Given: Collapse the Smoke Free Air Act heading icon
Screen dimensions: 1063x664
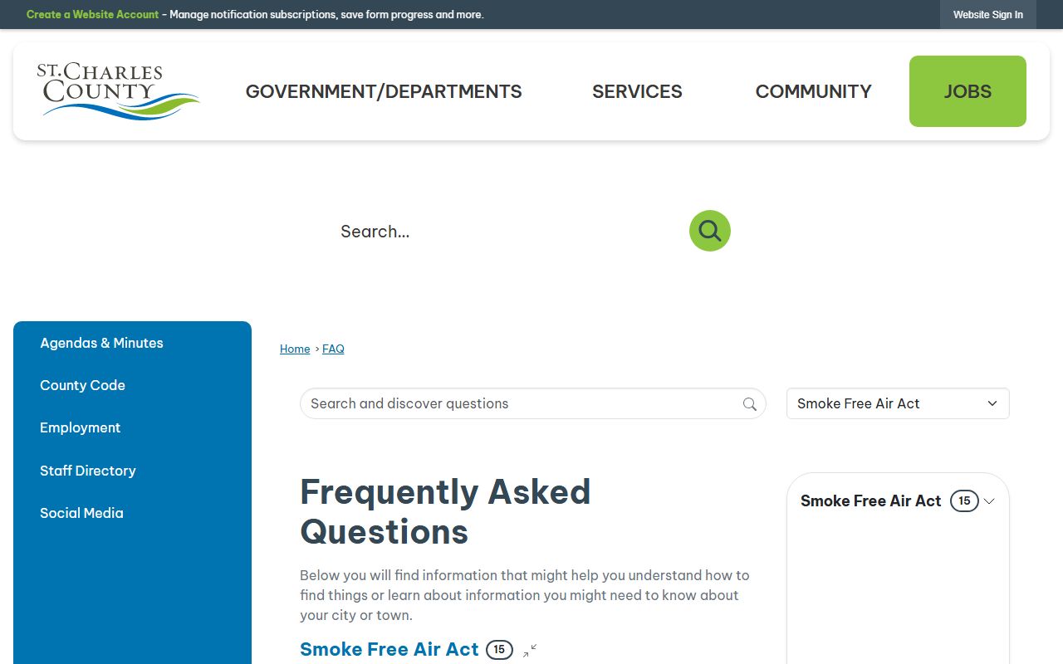Looking at the screenshot, I should (530, 650).
